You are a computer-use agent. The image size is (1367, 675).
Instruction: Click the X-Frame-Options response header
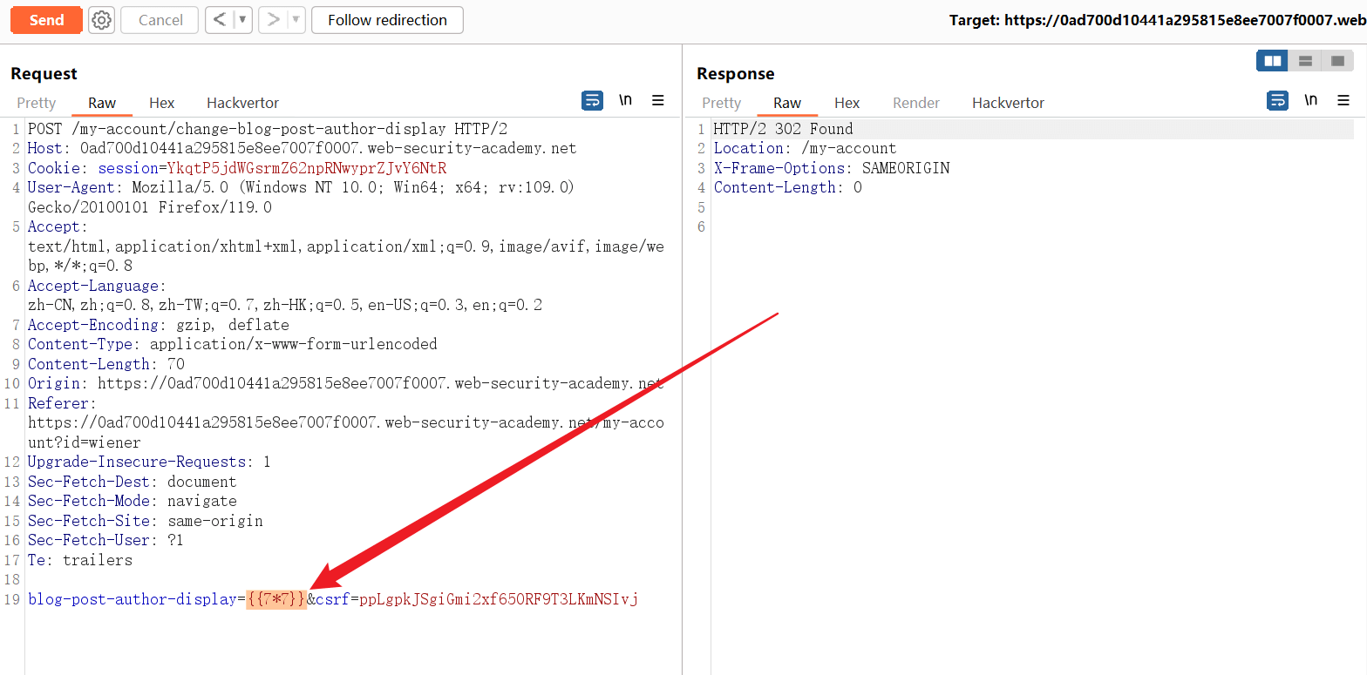(x=832, y=168)
